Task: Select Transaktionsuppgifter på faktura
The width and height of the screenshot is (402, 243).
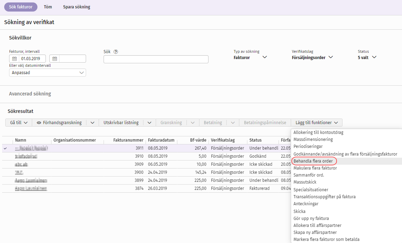Action: pyautogui.click(x=325, y=196)
